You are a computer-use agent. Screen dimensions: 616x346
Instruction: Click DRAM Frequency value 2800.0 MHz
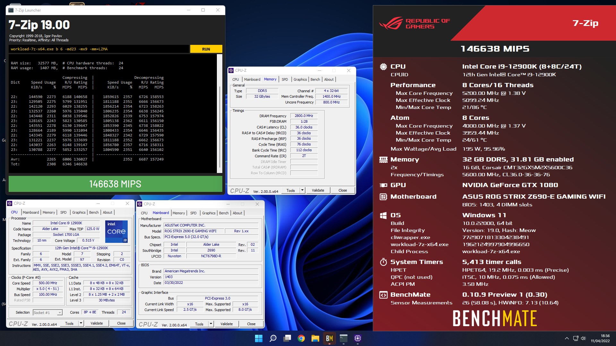point(304,116)
